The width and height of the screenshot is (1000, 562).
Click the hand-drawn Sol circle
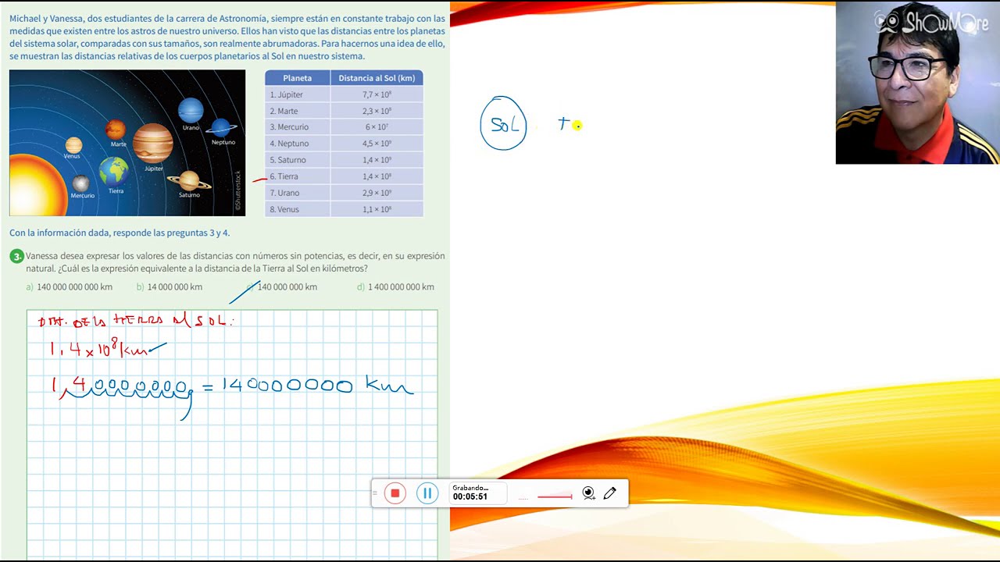click(x=504, y=123)
